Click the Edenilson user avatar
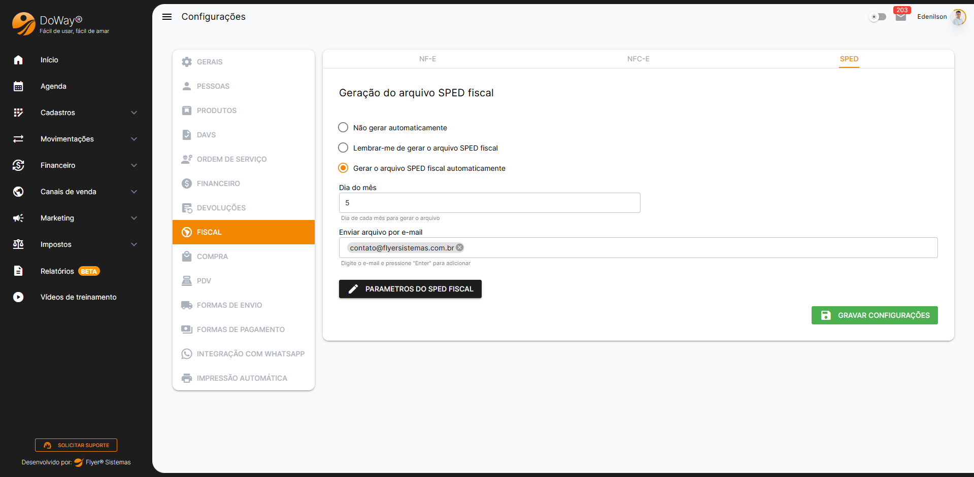This screenshot has height=477, width=974. (958, 17)
